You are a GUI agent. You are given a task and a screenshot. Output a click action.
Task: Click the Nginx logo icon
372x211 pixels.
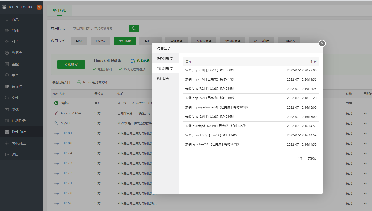(56, 103)
